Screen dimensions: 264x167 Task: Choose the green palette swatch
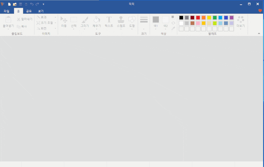pos(215,18)
